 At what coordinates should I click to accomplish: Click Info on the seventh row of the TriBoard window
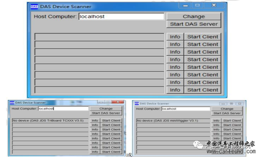pyautogui.click(x=95, y=147)
